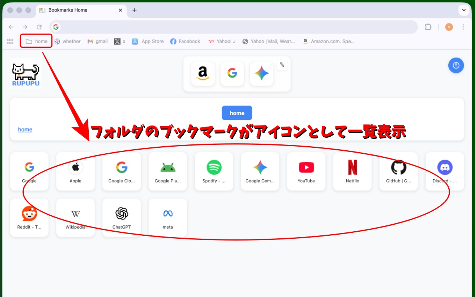Expand the tab search dropdown arrow

click(464, 10)
